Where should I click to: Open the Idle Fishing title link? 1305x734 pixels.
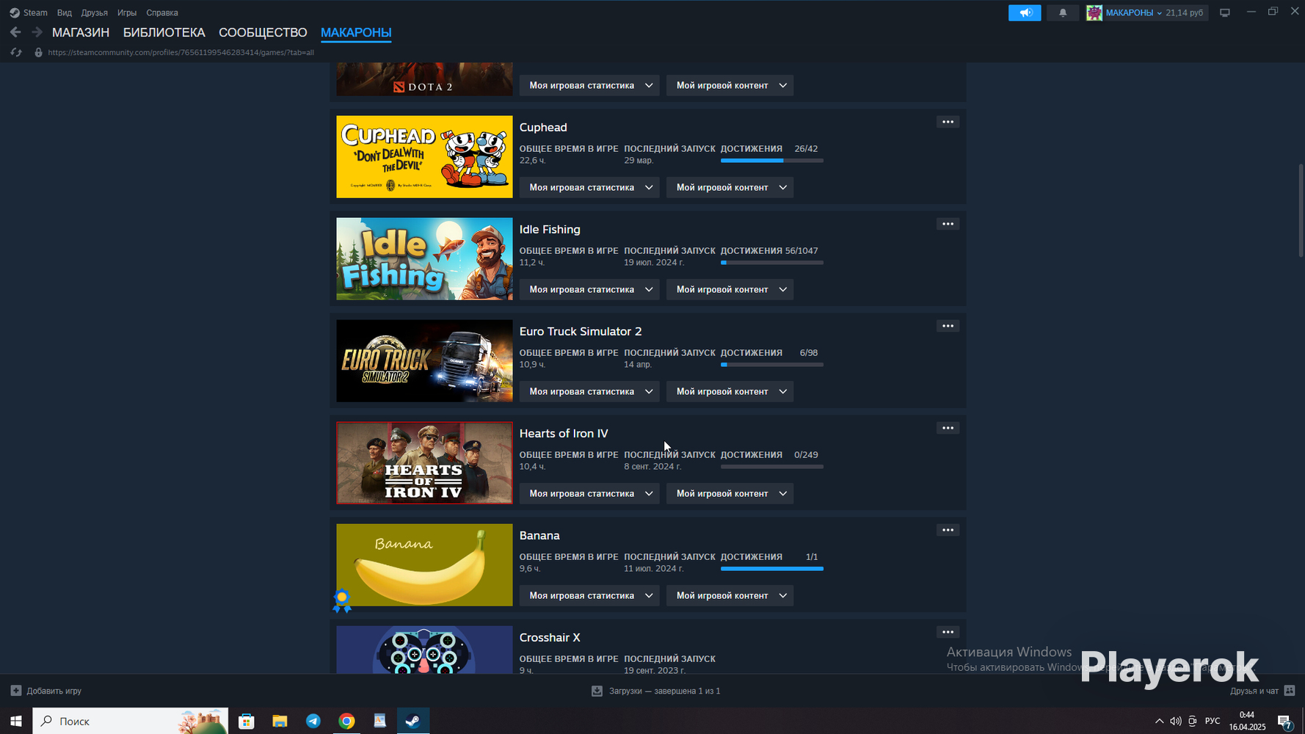point(550,229)
